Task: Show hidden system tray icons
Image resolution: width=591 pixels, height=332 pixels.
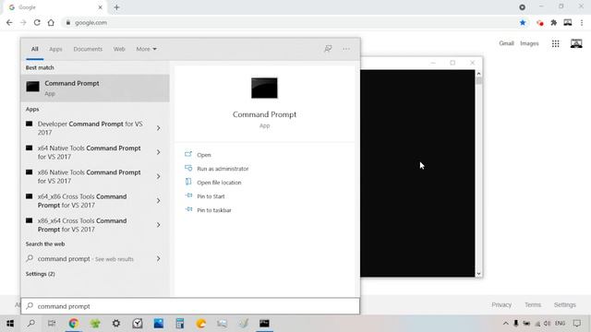Action: [506, 324]
